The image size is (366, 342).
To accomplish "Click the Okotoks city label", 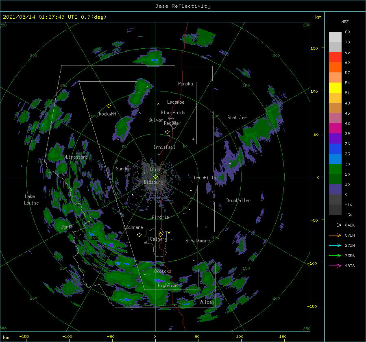I will point(163,271).
